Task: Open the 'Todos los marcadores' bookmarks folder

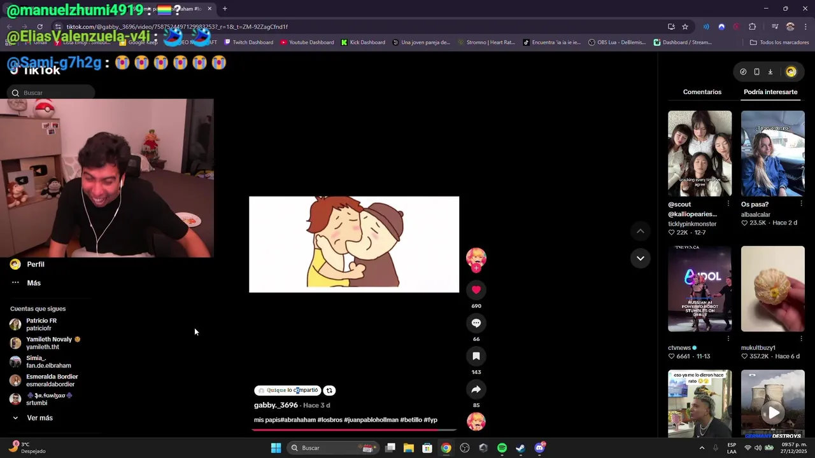Action: click(x=779, y=43)
